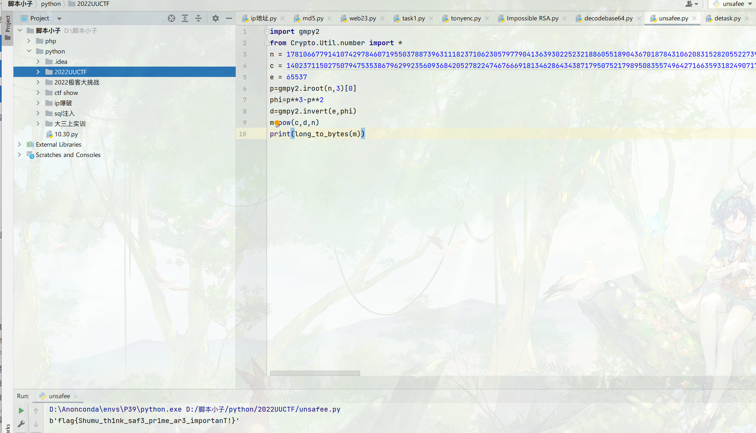Viewport: 756px width, 433px height.
Task: Expand the External Libraries node
Action: tap(20, 144)
